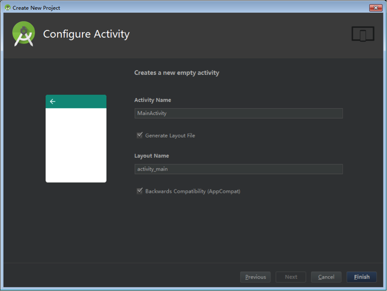
Task: Click the 'Activity Name' label
Action: point(153,100)
